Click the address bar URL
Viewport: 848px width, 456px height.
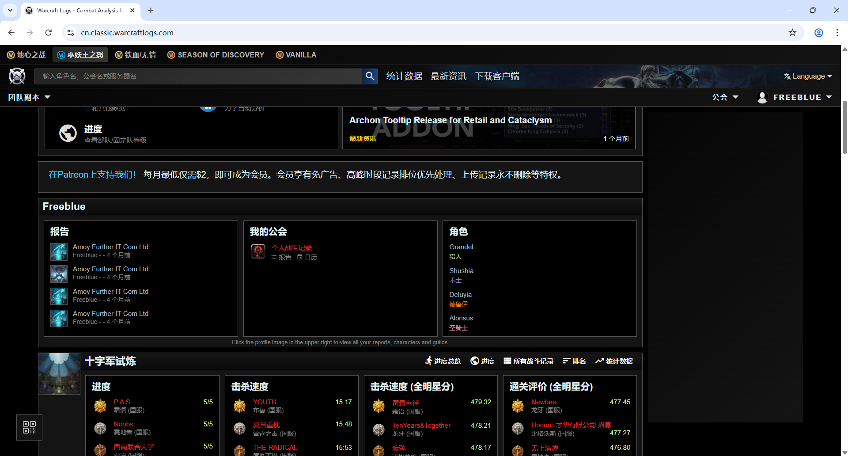tap(127, 33)
